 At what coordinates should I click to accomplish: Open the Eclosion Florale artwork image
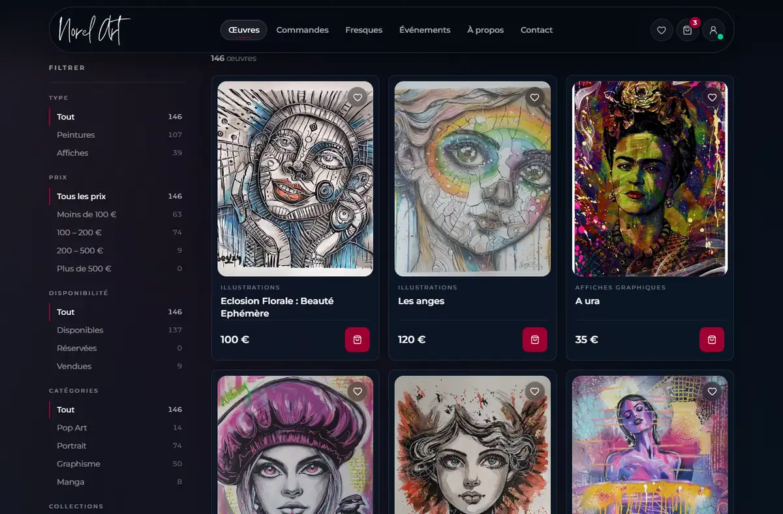pos(296,179)
